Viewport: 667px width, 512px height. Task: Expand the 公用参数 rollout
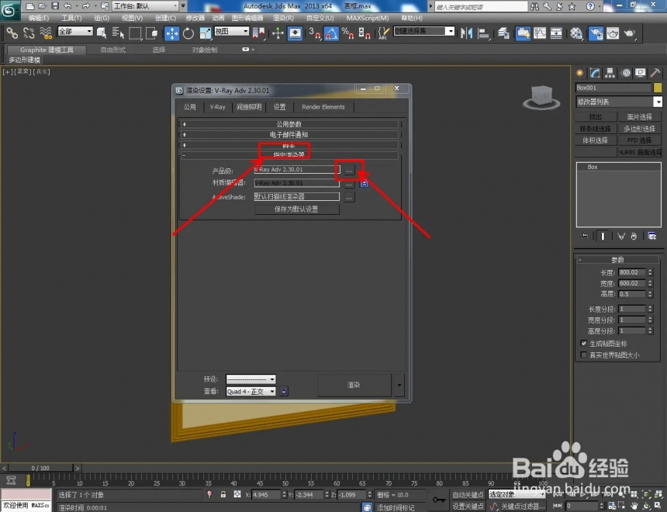point(289,124)
